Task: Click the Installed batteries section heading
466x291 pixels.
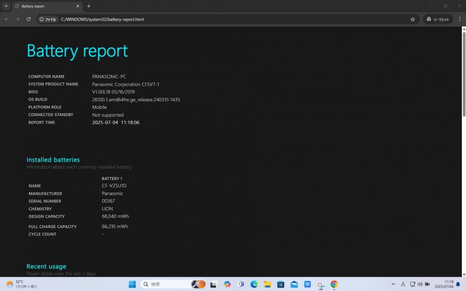Action: pyautogui.click(x=53, y=160)
